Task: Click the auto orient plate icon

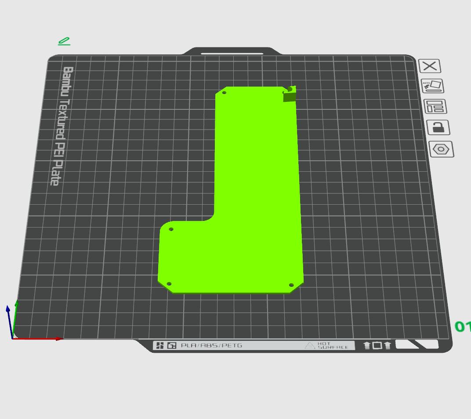Action: (432, 86)
